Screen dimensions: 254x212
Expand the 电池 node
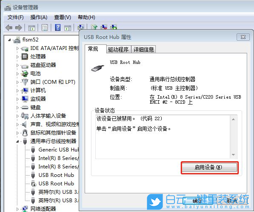17,74
